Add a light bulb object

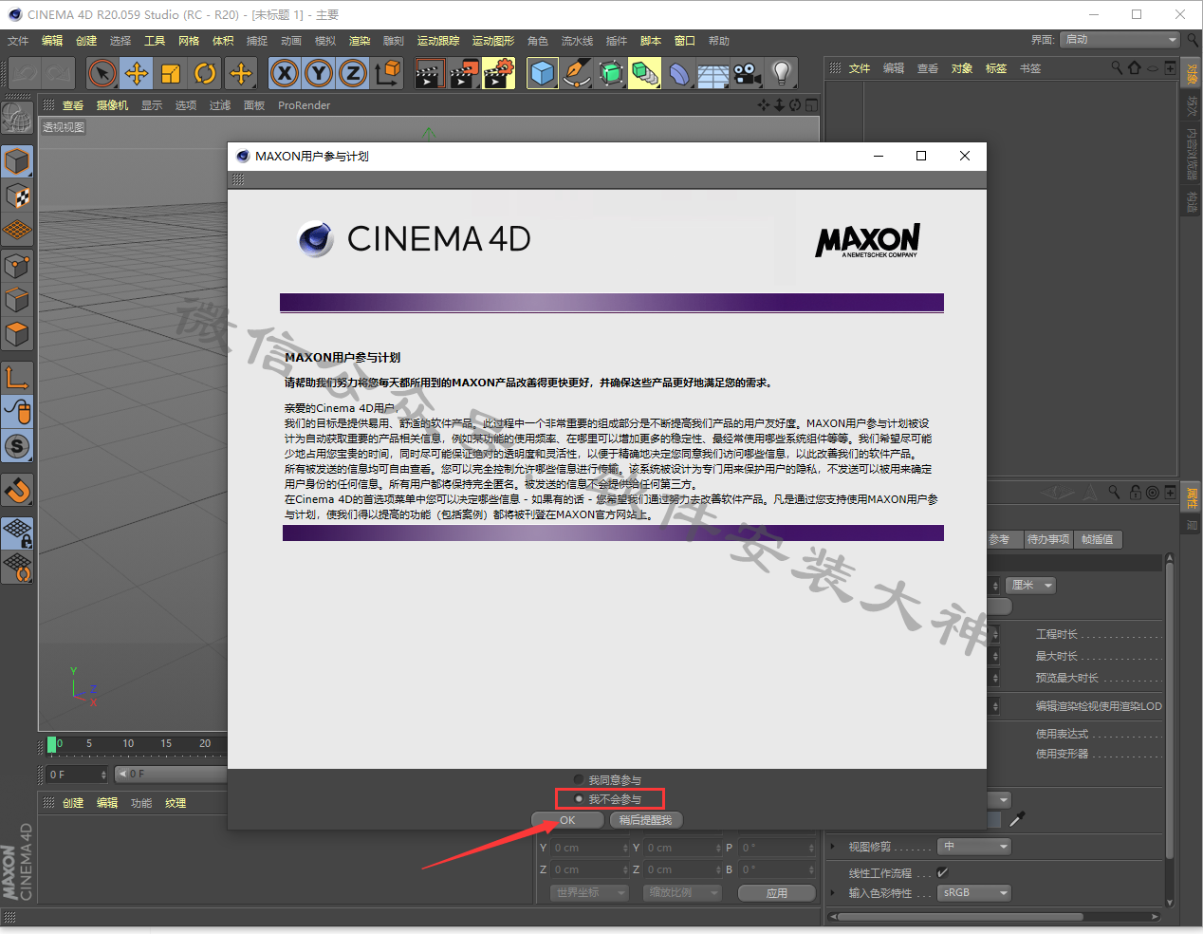(782, 73)
